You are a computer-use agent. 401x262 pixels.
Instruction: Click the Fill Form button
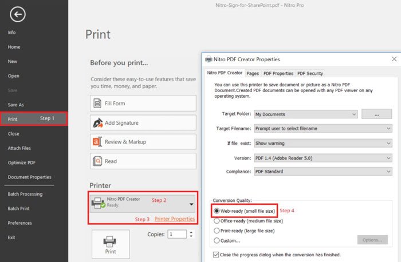(x=143, y=103)
